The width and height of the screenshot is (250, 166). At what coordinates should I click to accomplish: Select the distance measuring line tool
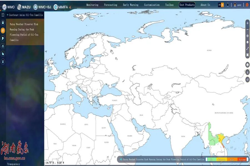tap(247, 49)
